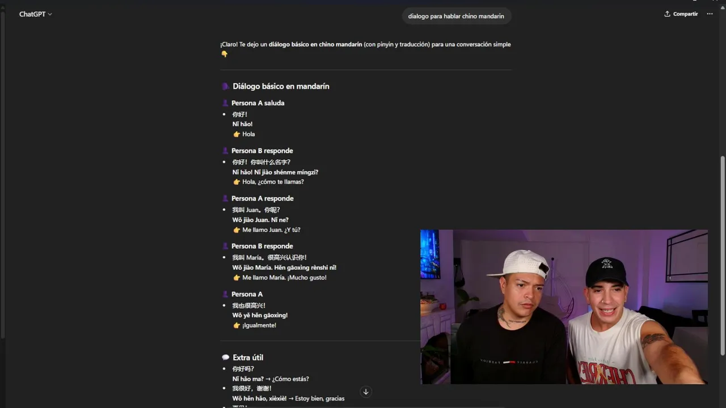
Task: Click the webcam video overlay
Action: tap(564, 307)
